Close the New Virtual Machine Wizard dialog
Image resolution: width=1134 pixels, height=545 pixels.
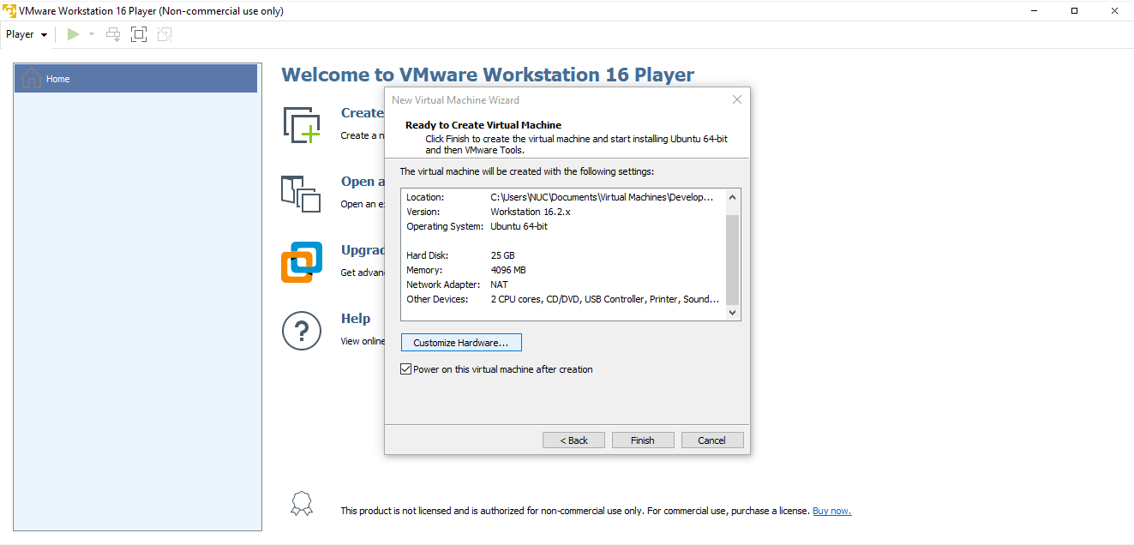[x=736, y=99]
